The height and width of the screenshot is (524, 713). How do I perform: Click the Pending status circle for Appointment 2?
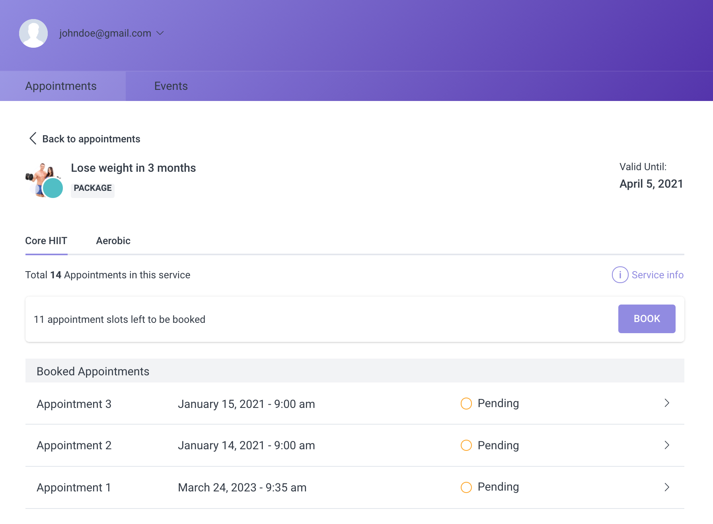[466, 445]
